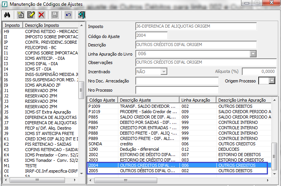Click the Observações text field

(x=206, y=63)
